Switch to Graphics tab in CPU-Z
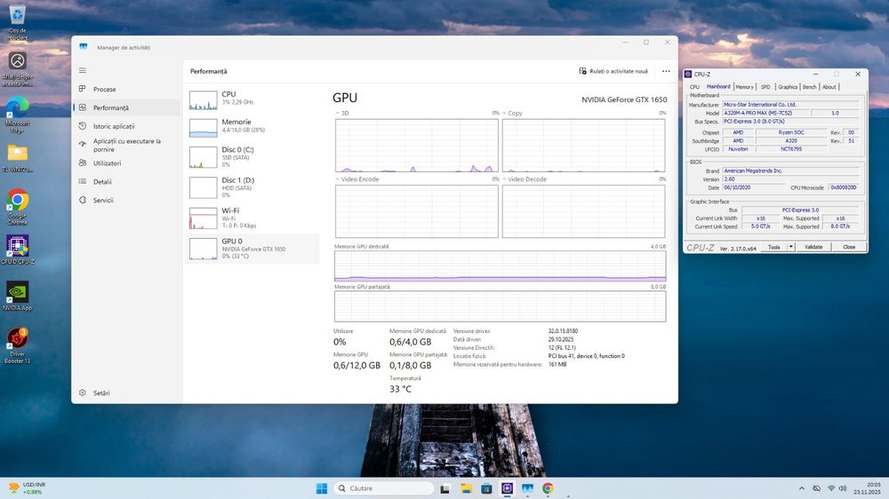This screenshot has width=889, height=499. (x=788, y=87)
